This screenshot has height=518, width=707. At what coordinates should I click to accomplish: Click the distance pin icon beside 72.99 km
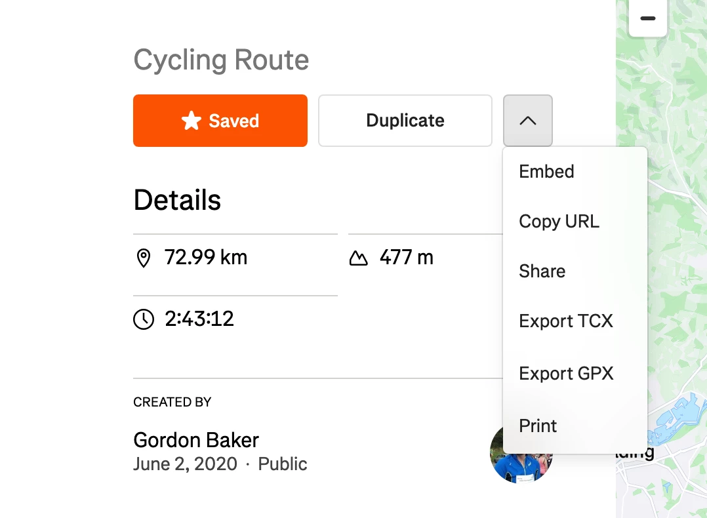(x=144, y=258)
